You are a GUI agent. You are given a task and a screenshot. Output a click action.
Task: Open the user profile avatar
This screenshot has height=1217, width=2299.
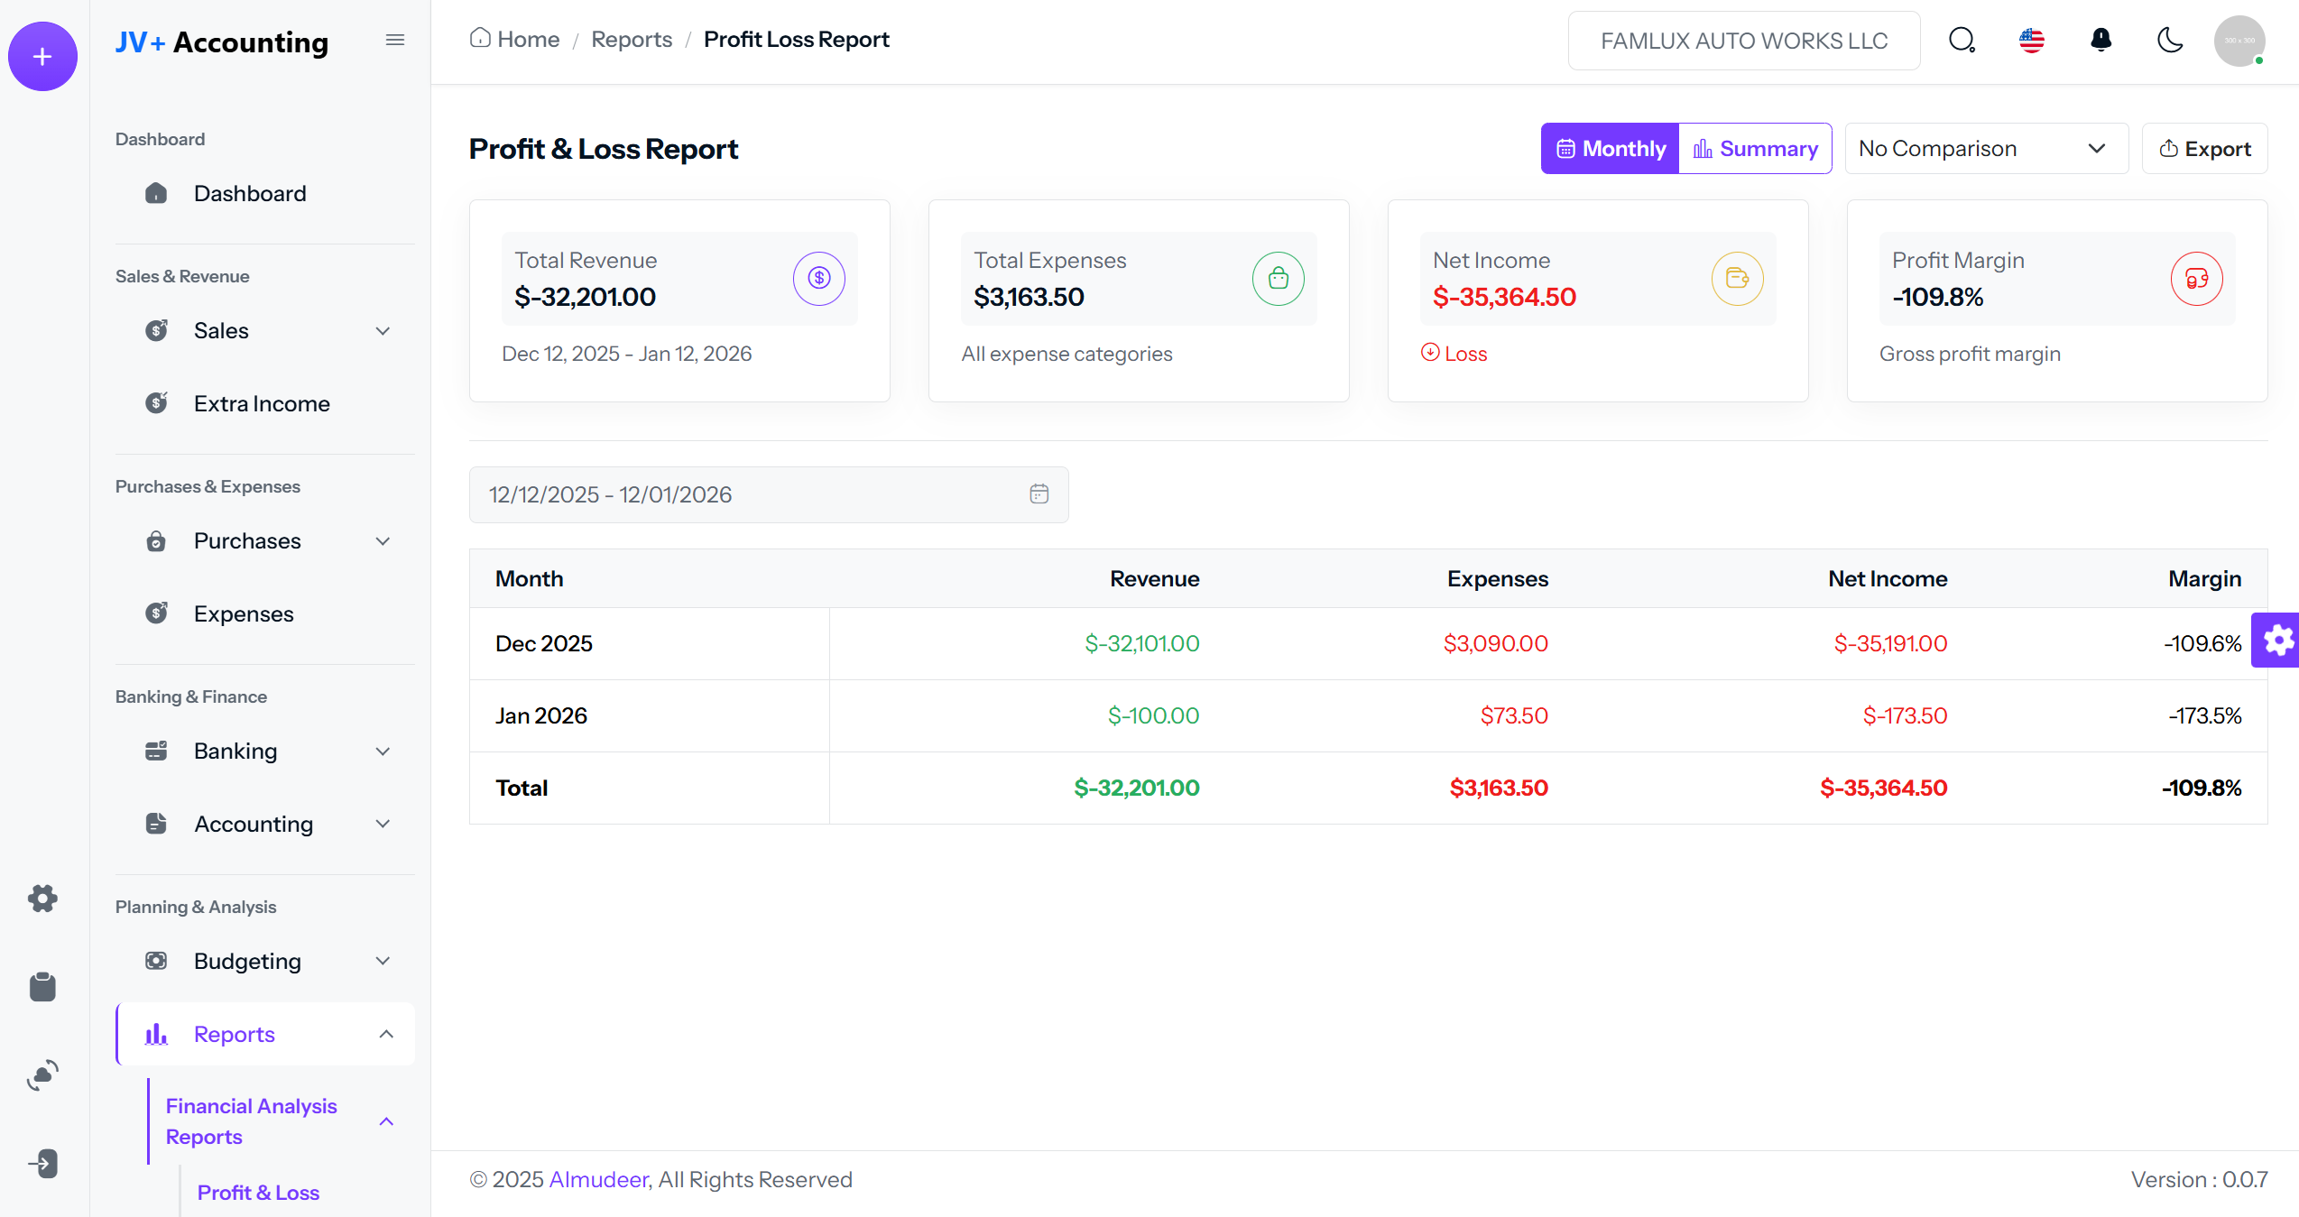tap(2239, 41)
